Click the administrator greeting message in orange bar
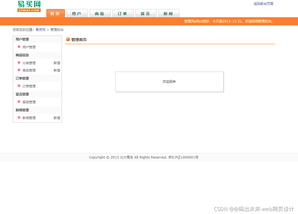 point(229,21)
